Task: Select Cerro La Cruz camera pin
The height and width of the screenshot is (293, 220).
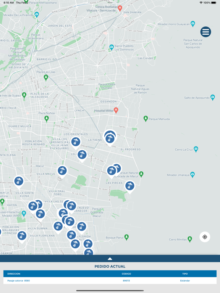Action: pos(196,149)
